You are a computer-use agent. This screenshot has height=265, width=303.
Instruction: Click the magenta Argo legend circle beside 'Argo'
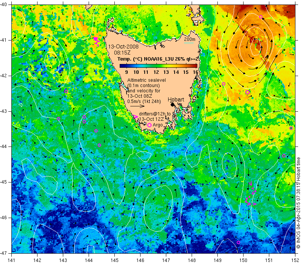149,125
